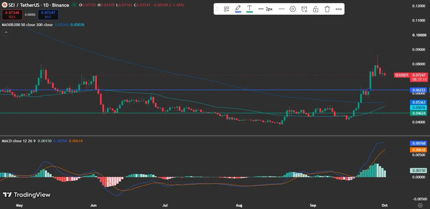
Task: Click the SEIUSDT price label tag
Action: (402, 75)
